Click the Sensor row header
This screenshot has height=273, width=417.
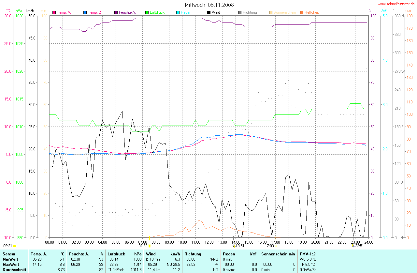[x=8, y=254]
